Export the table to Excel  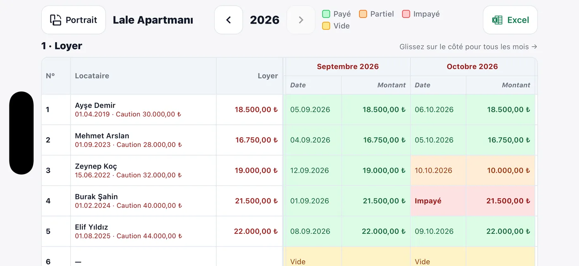[510, 20]
